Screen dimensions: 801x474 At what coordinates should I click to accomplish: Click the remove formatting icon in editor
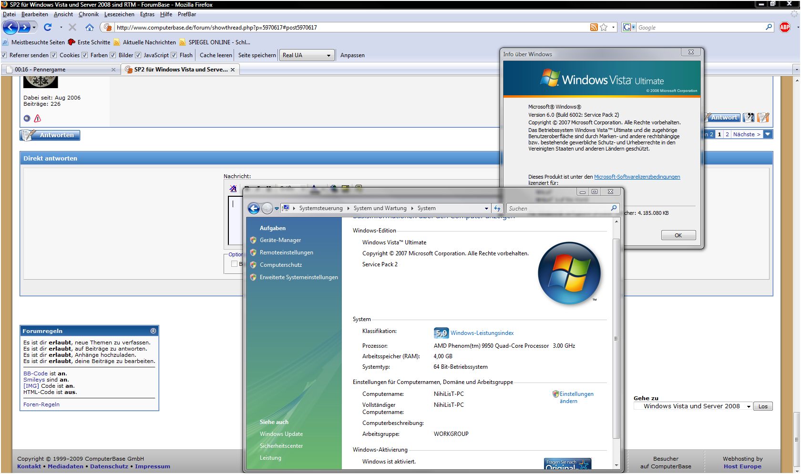click(x=233, y=189)
